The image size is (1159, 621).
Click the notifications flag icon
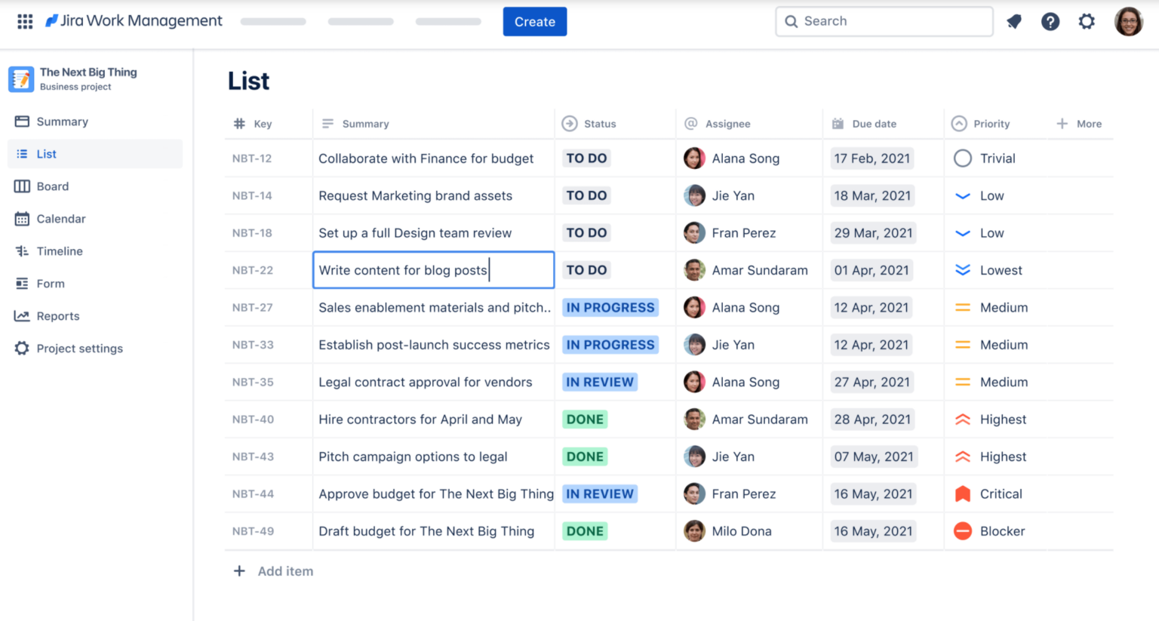click(x=1014, y=21)
